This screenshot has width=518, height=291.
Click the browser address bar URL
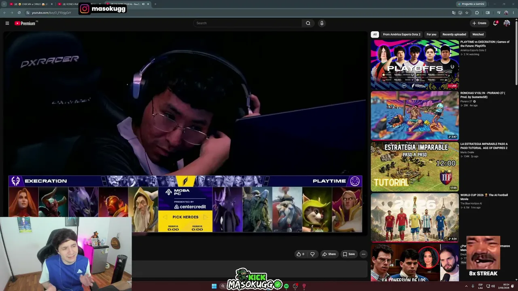51,13
